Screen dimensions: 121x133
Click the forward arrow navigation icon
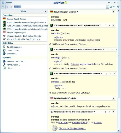point(11,7)
